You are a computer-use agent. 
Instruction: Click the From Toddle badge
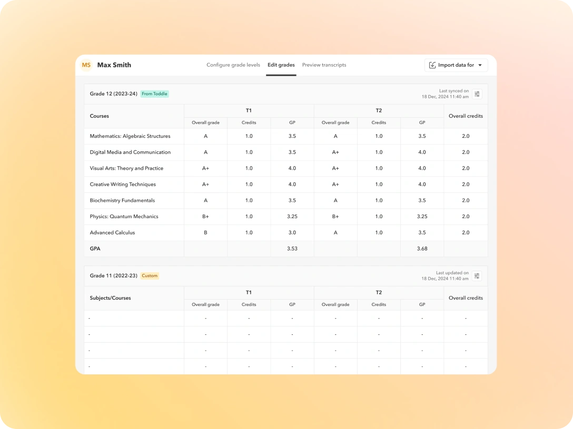tap(154, 94)
